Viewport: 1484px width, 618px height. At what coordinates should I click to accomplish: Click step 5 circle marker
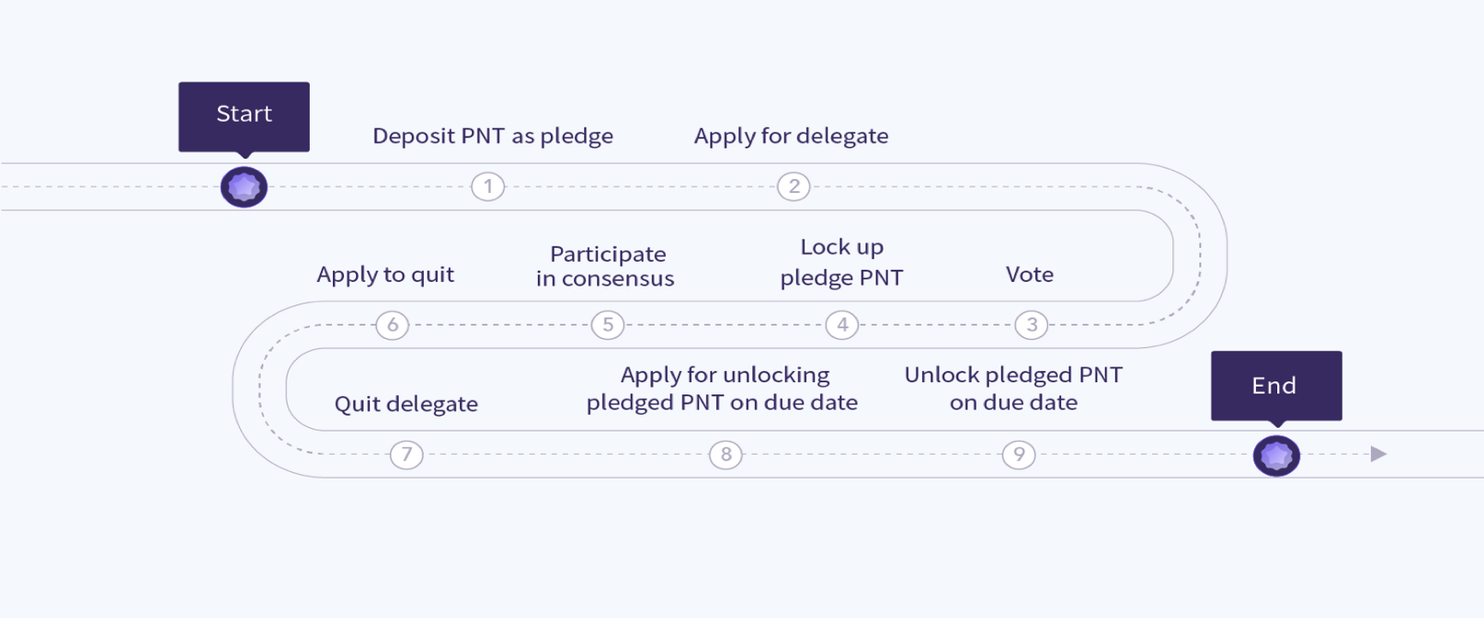click(x=608, y=325)
